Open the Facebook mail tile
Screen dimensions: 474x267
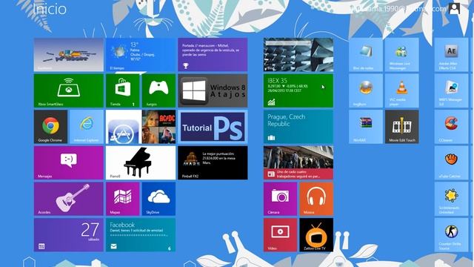[141, 235]
